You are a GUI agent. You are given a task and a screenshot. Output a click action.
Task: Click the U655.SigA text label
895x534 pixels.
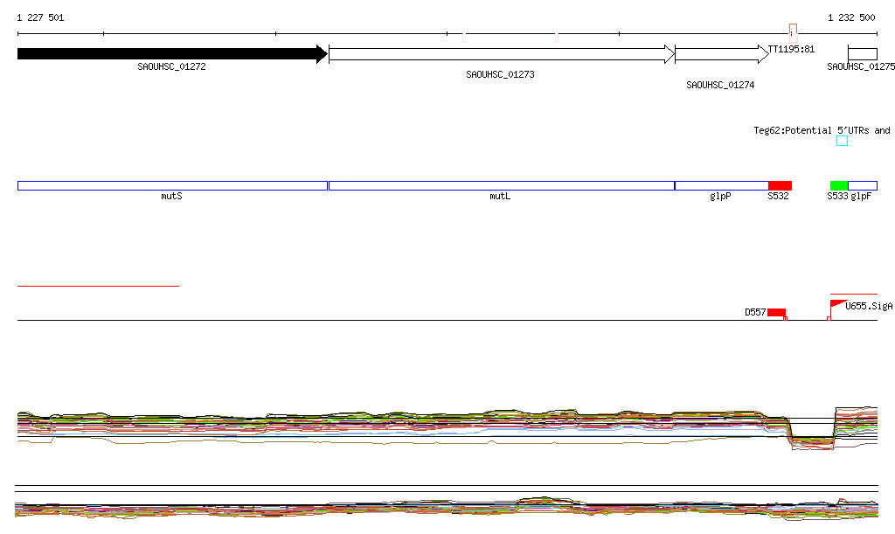[869, 306]
